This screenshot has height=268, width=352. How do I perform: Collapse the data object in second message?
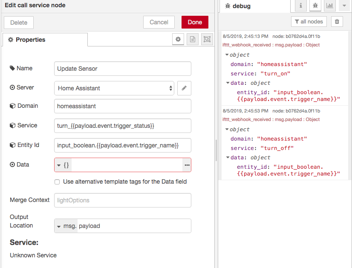tap(228, 157)
